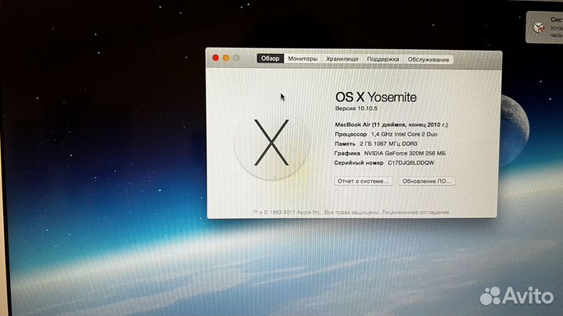Screen dimensions: 563x316
Task: Click the Серийный номер label
Action: (359, 162)
